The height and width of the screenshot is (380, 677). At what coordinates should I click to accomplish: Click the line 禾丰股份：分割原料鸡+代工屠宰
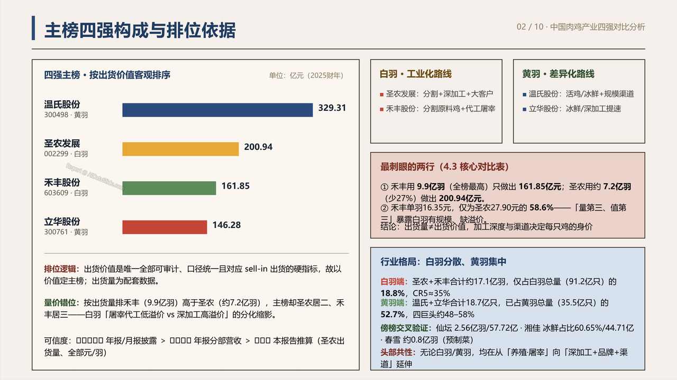click(x=441, y=109)
